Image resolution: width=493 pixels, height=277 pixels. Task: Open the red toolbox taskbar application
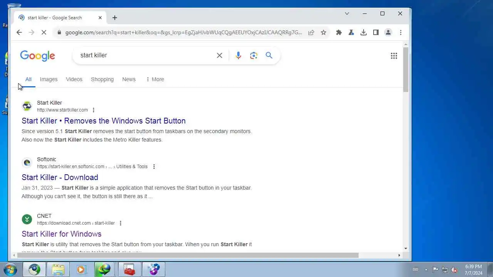pyautogui.click(x=130, y=269)
